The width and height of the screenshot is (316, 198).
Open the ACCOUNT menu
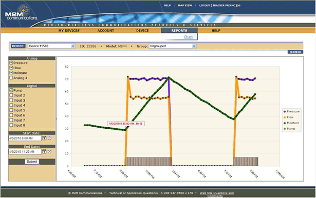click(106, 31)
